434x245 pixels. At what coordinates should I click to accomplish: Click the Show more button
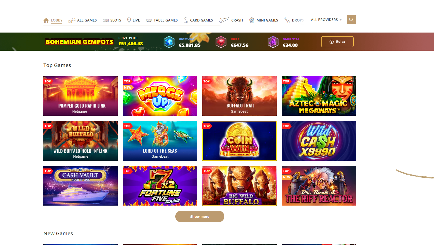tap(200, 217)
